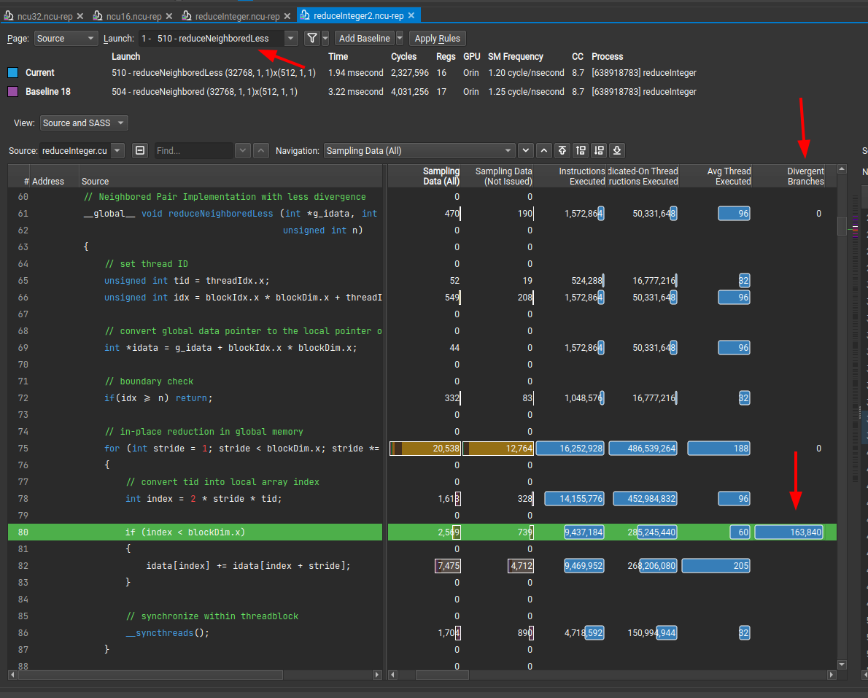Screen dimensions: 868x698
Task: Jump to previous navigation result up-chevron
Action: point(543,151)
